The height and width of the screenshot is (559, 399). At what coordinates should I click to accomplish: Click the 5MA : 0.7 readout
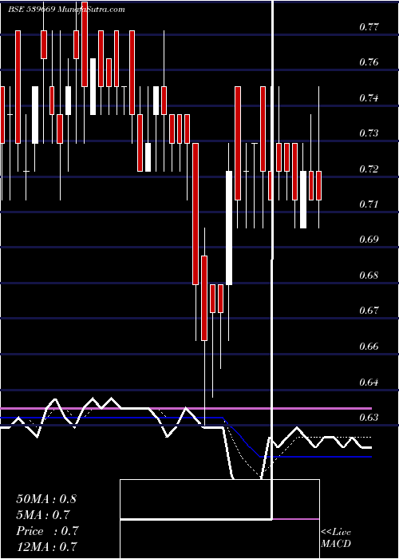coord(43,515)
